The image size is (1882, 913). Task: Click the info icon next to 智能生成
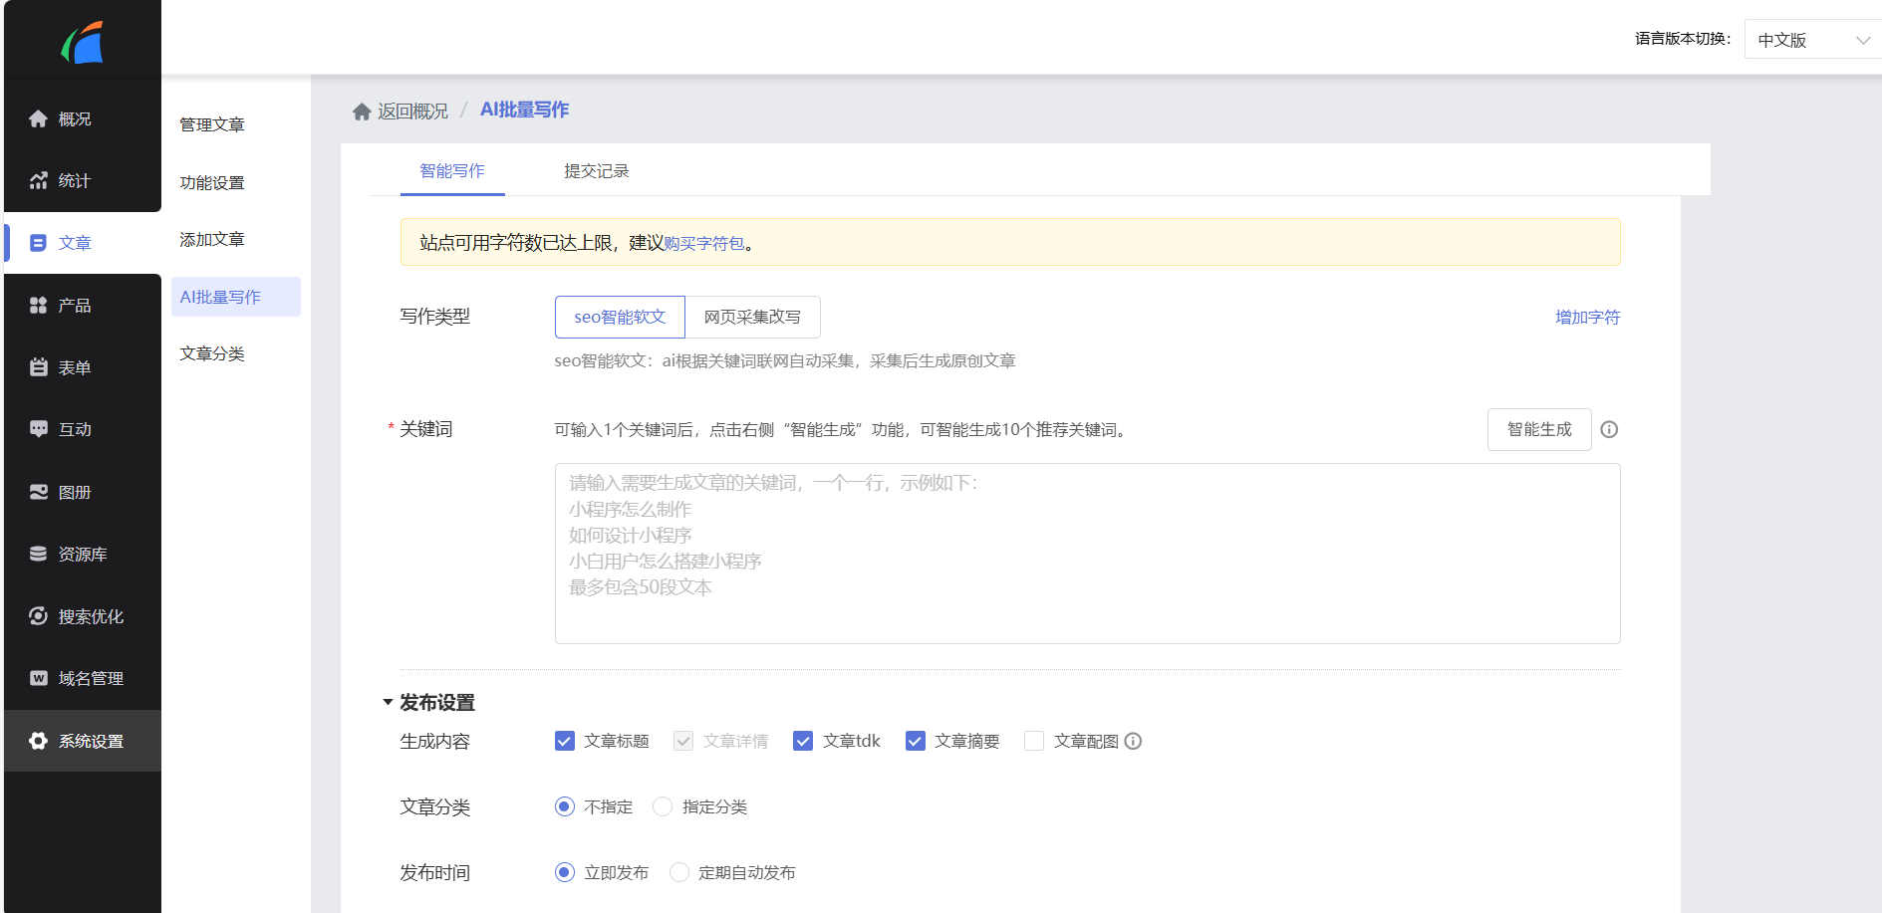click(x=1609, y=429)
